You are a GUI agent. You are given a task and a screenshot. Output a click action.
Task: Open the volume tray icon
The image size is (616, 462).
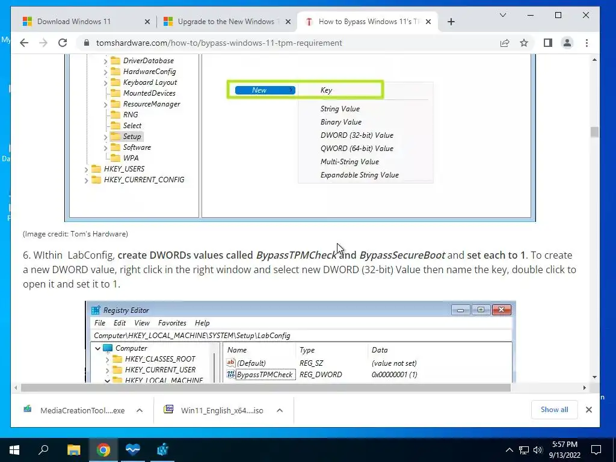pyautogui.click(x=538, y=450)
